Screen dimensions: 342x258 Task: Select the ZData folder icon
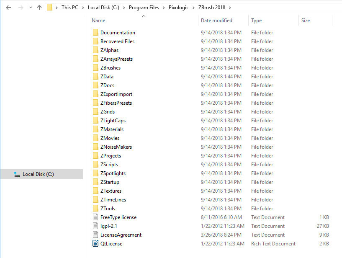95,76
